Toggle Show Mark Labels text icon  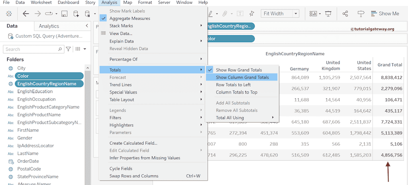click(240, 14)
